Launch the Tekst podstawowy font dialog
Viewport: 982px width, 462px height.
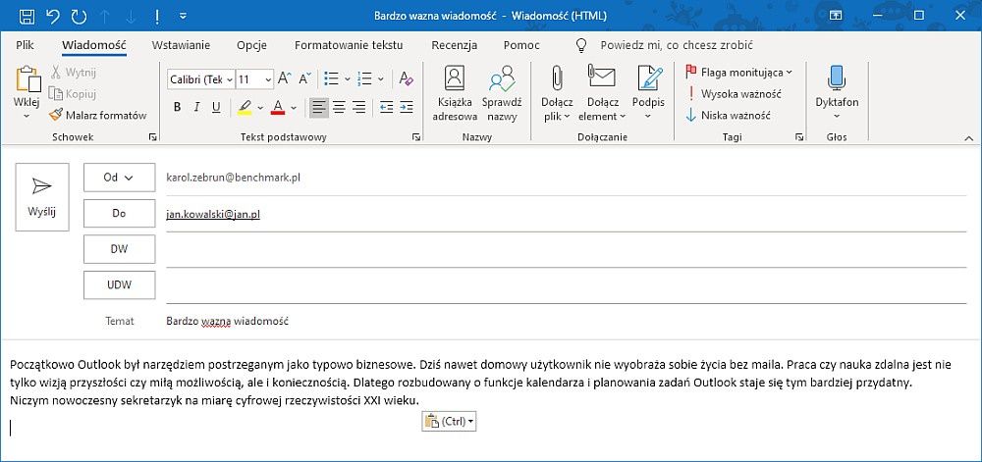click(416, 137)
